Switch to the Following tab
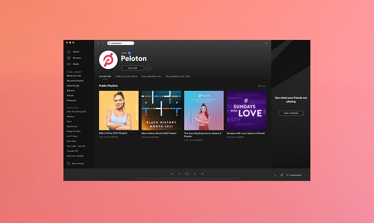The width and height of the screenshot is (374, 223). (x=151, y=77)
